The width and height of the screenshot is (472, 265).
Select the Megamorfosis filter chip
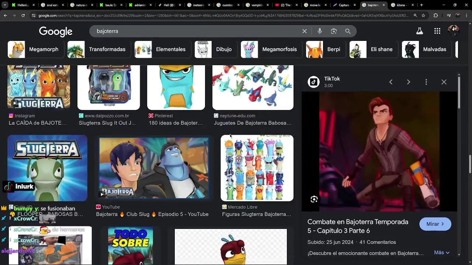click(x=272, y=49)
